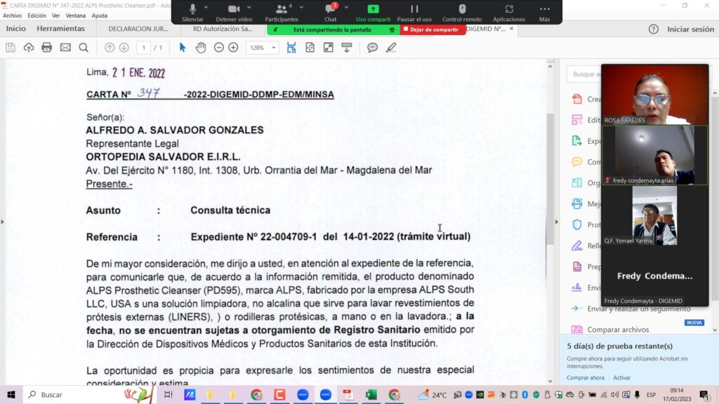Open Control remoto in Zoom toolbar
719x404 pixels.
[462, 13]
